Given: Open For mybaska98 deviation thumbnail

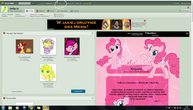Looking at the screenshot, I should (x=24, y=46).
